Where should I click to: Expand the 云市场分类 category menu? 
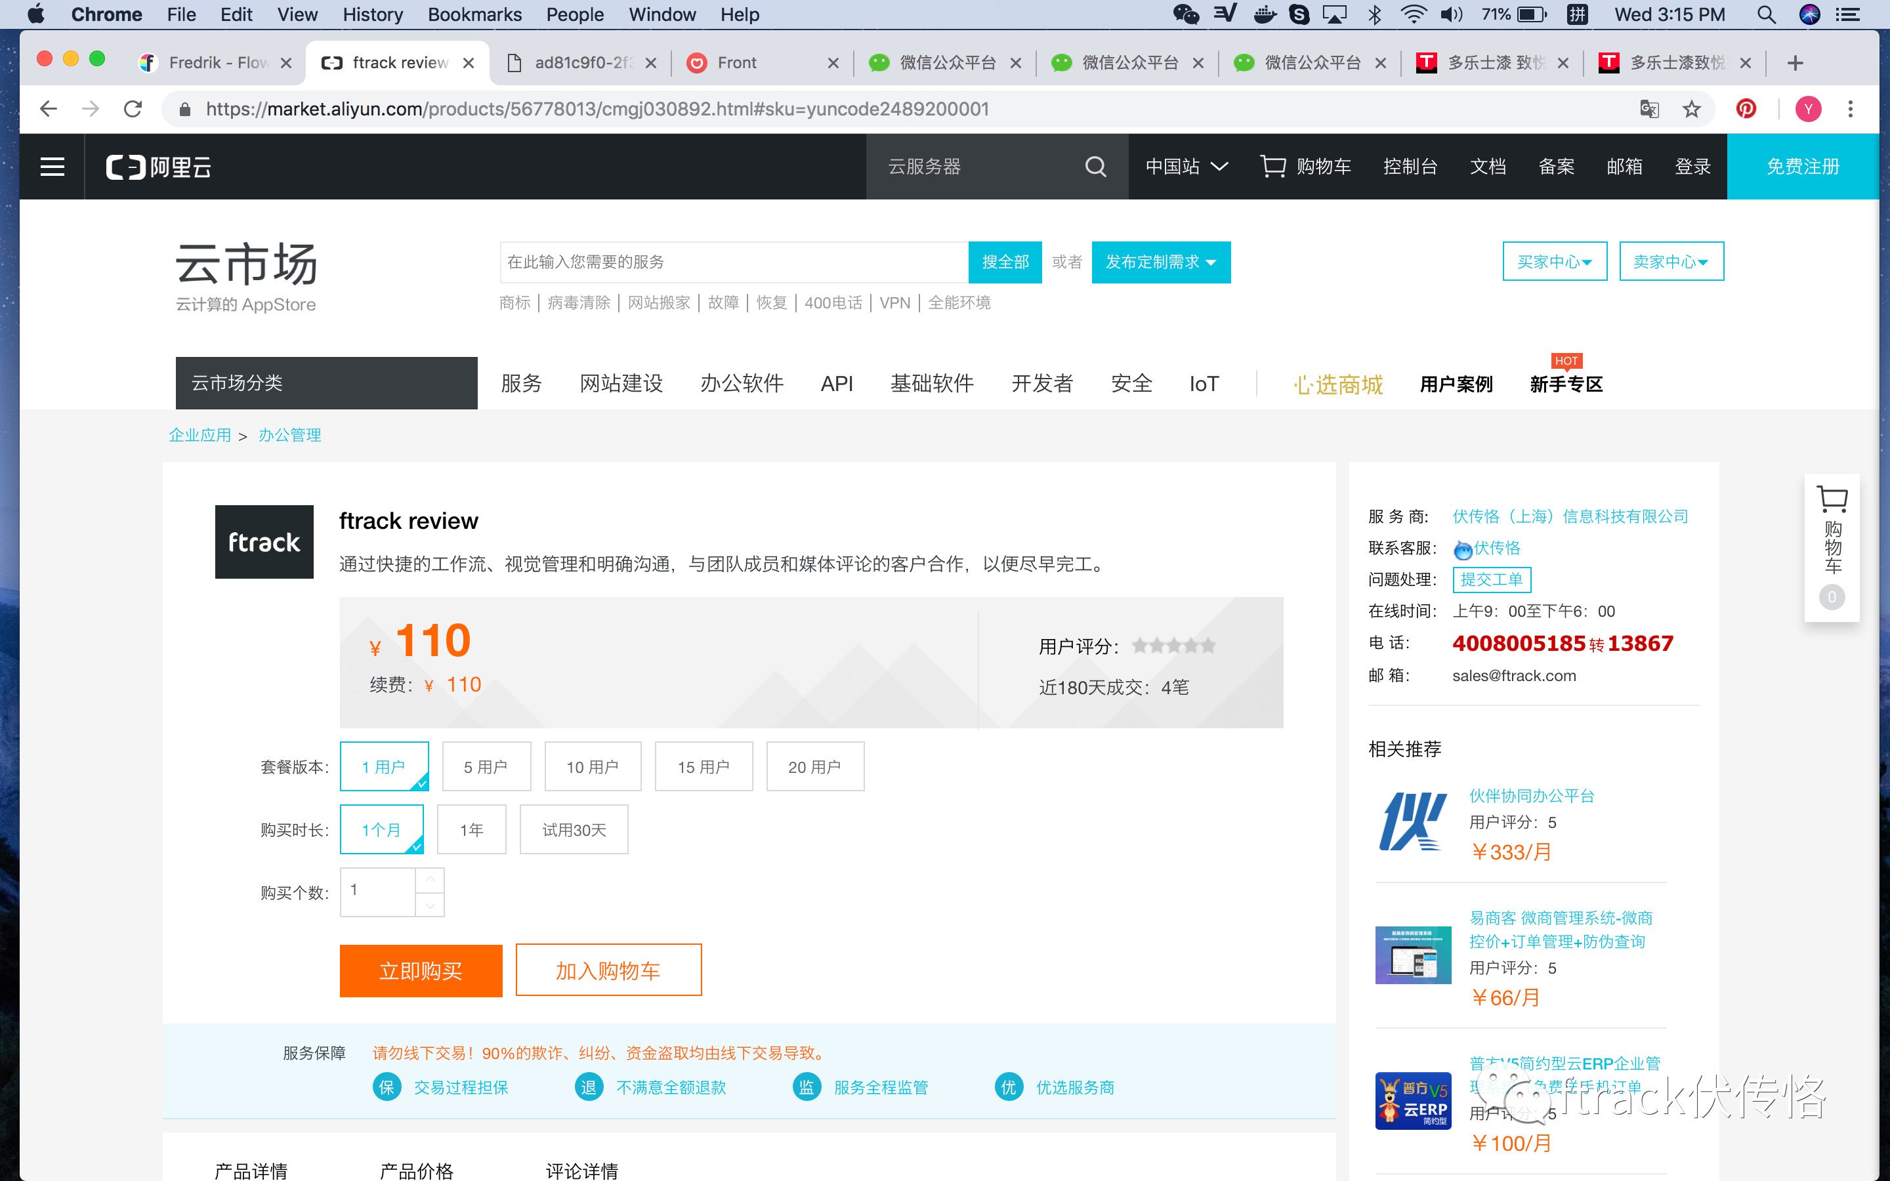coord(326,383)
